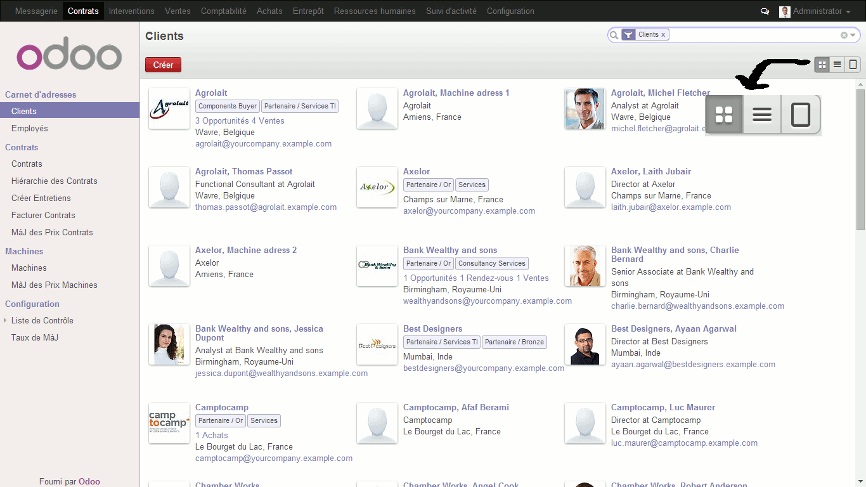
Task: Open Agrolait company logo thumbnail
Action: coord(169,108)
